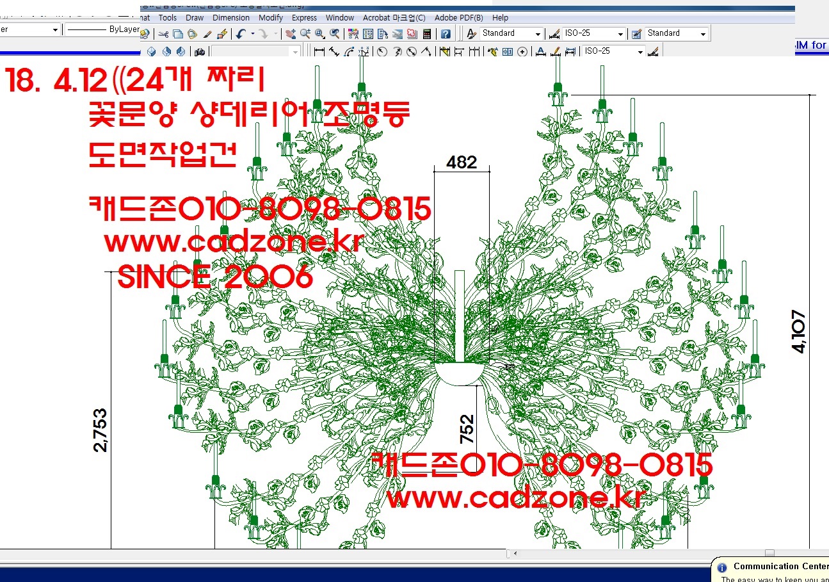
Task: Open the Properties palette icon
Action: [x=353, y=34]
